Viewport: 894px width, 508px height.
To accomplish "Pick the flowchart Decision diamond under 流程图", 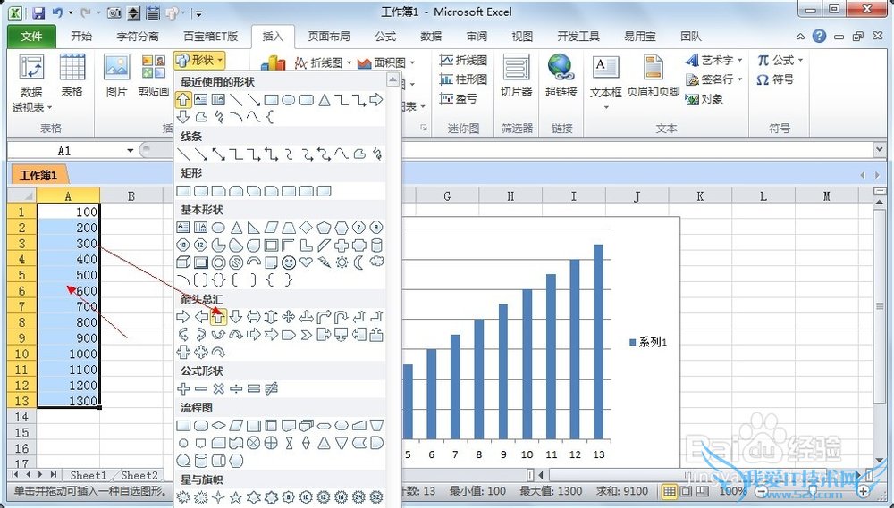I will pyautogui.click(x=218, y=426).
